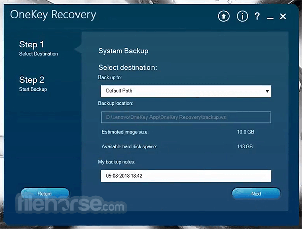The width and height of the screenshot is (302, 229).
Task: Click the Next button
Action: 256,194
